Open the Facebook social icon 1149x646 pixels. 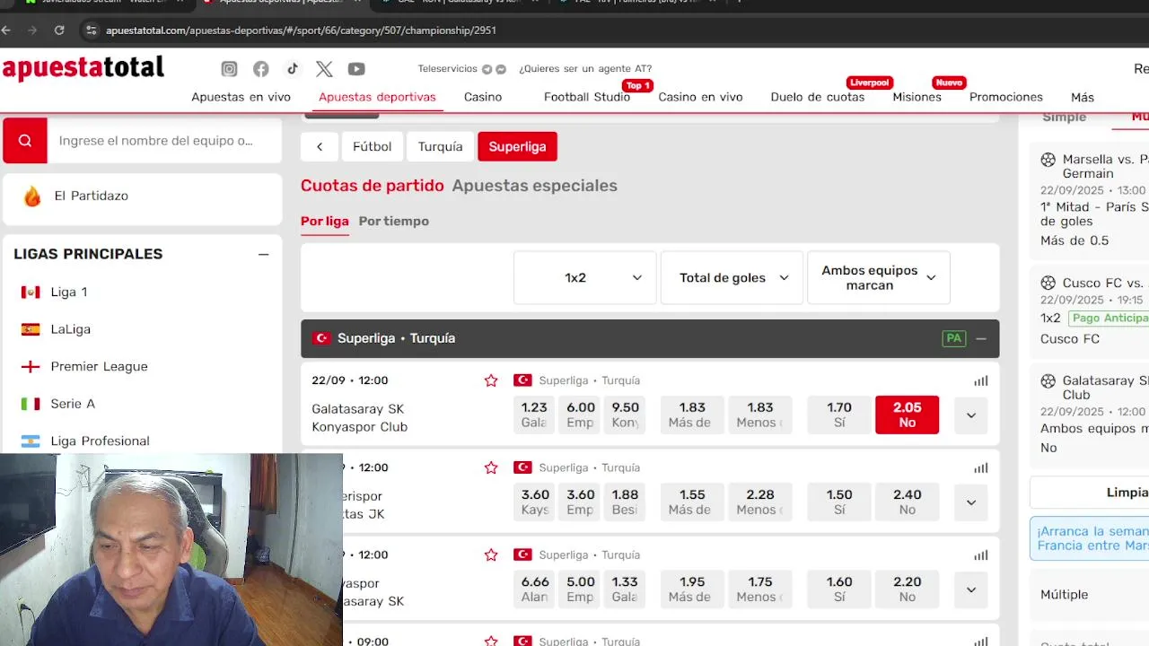[260, 69]
